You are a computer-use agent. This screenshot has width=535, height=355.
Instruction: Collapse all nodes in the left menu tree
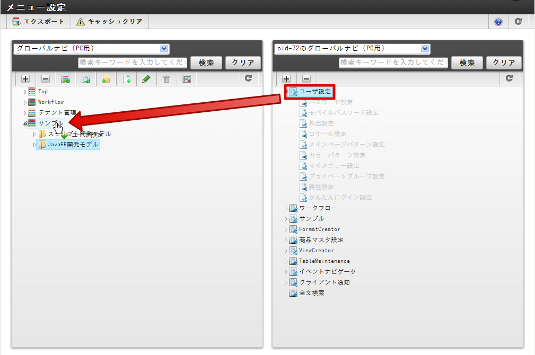46,79
